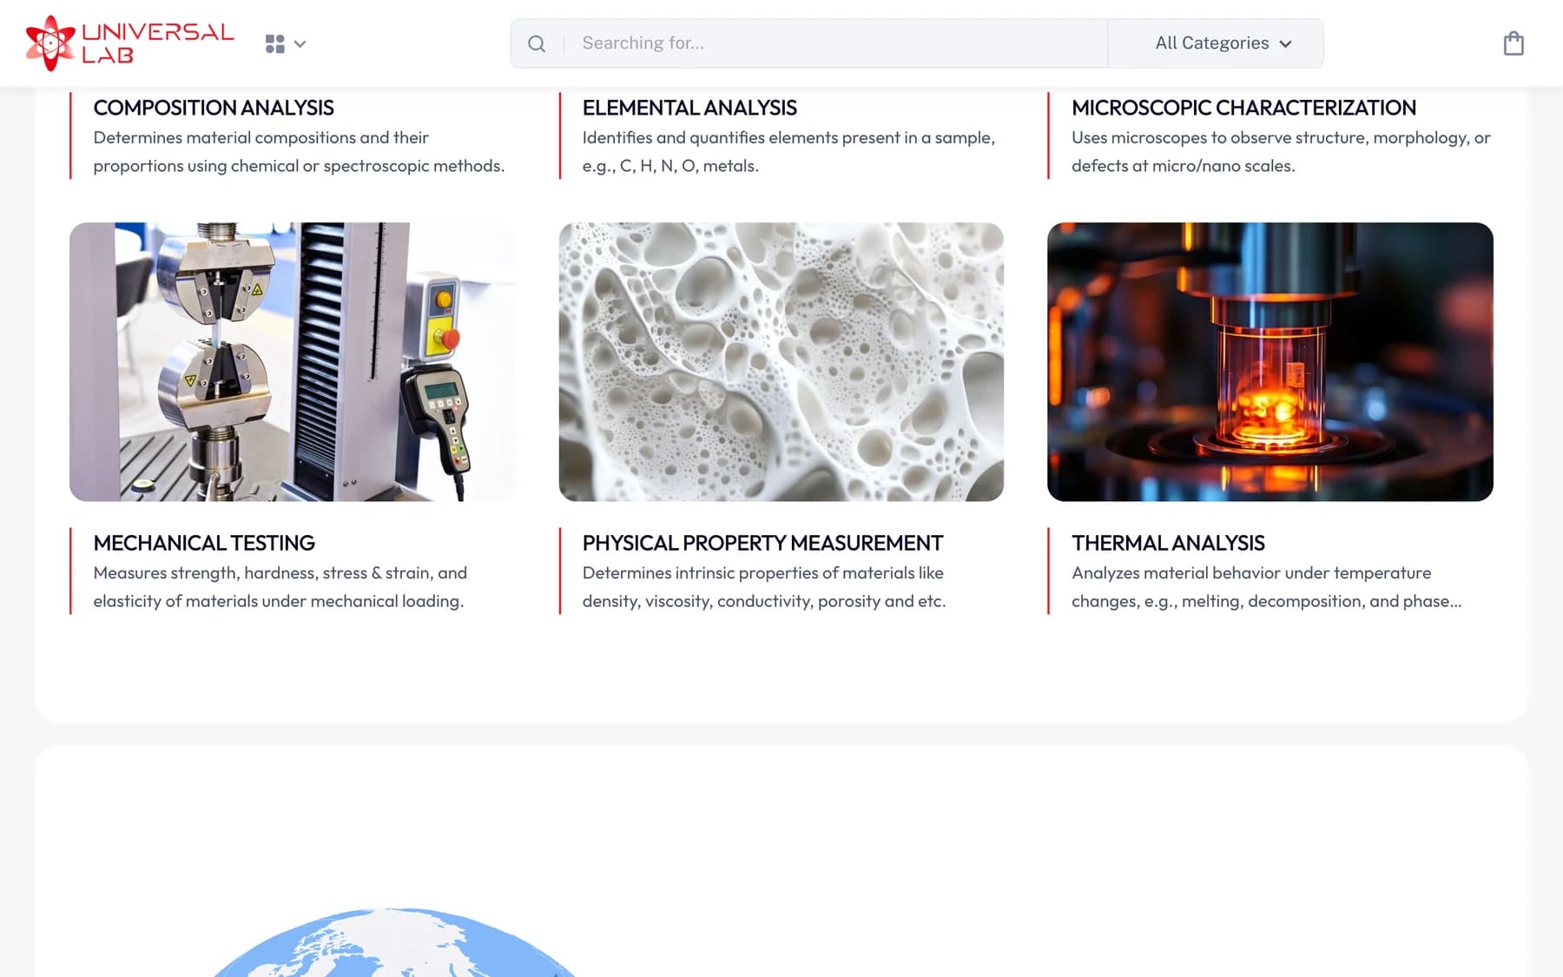
Task: Open the All Categories dropdown
Action: (1216, 43)
